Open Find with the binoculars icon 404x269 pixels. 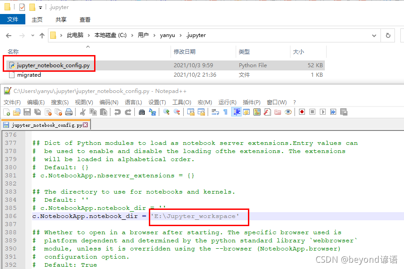tap(142, 112)
